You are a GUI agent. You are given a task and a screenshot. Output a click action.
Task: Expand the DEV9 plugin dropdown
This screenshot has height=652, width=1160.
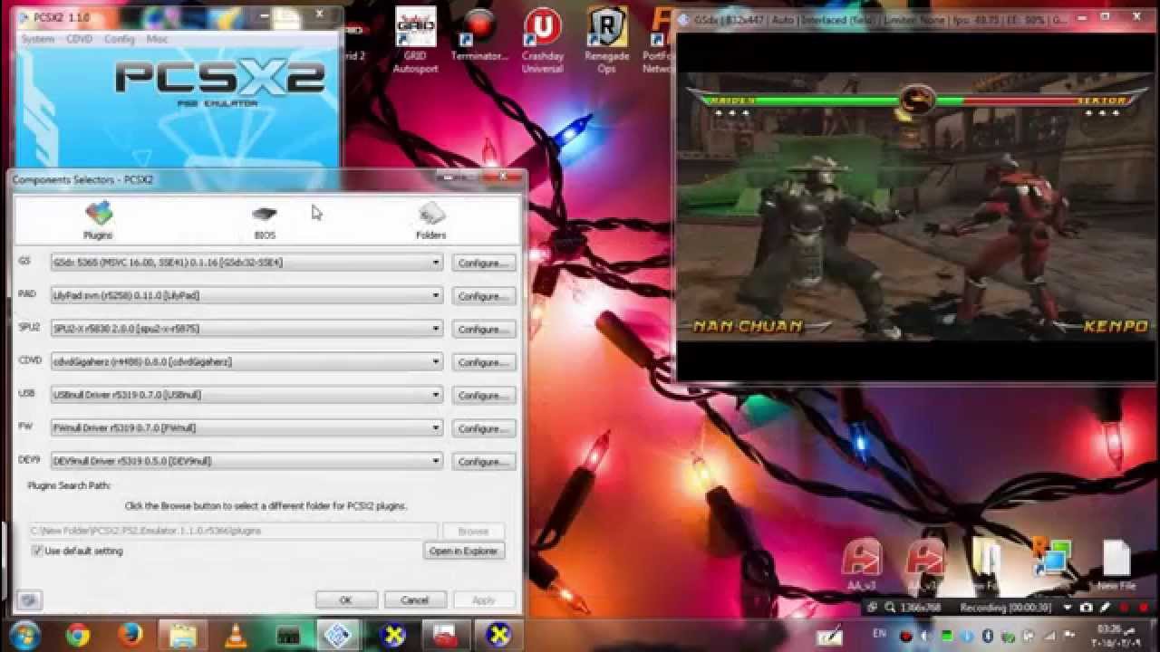(x=436, y=461)
